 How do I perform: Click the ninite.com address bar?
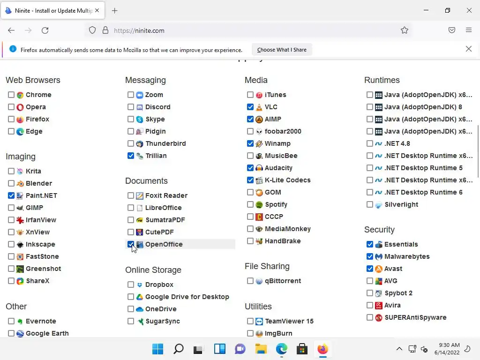[248, 30]
